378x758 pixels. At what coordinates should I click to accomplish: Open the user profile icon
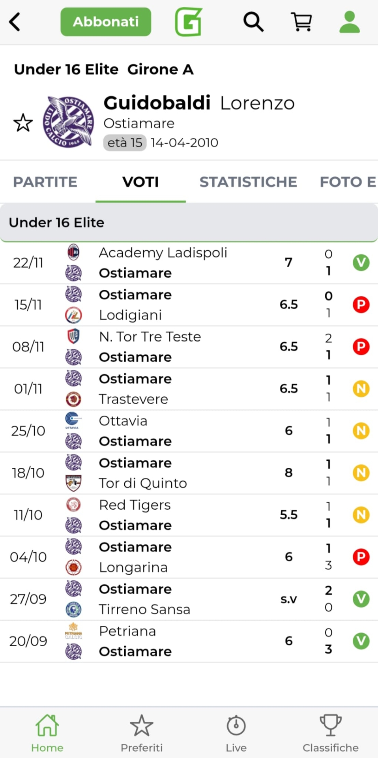[x=350, y=22]
